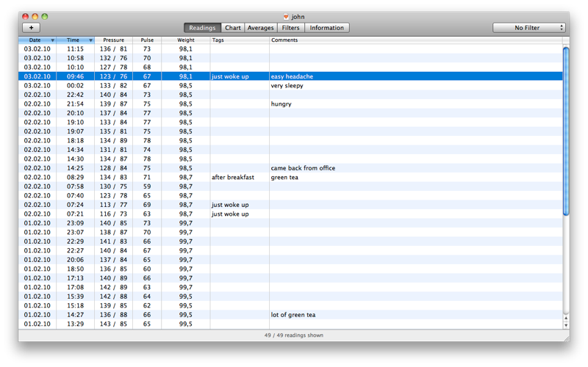The width and height of the screenshot is (588, 367).
Task: Open the Information tab
Action: click(326, 28)
